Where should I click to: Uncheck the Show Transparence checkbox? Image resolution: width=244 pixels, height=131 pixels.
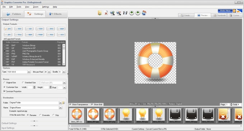70,104
